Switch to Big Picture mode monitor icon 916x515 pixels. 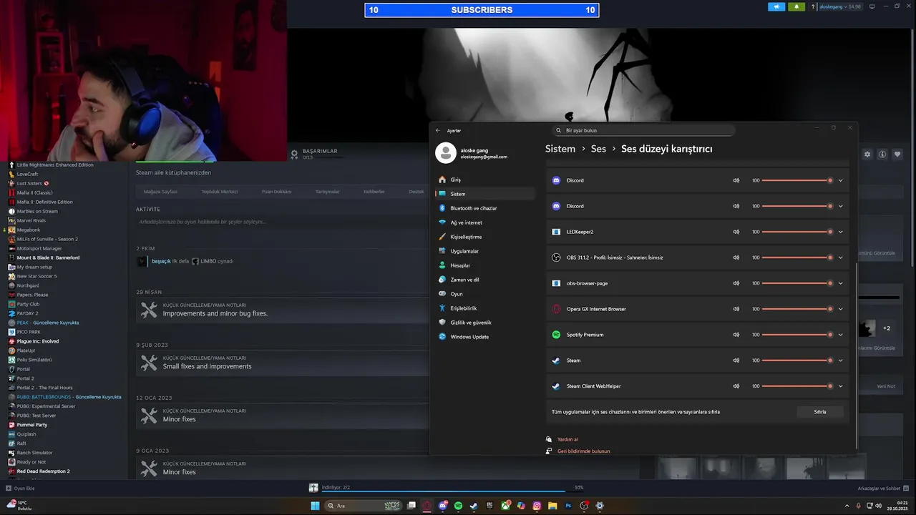tap(872, 6)
